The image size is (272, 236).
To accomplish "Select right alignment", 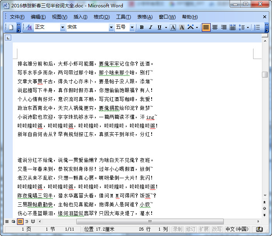I will [x=224, y=27].
